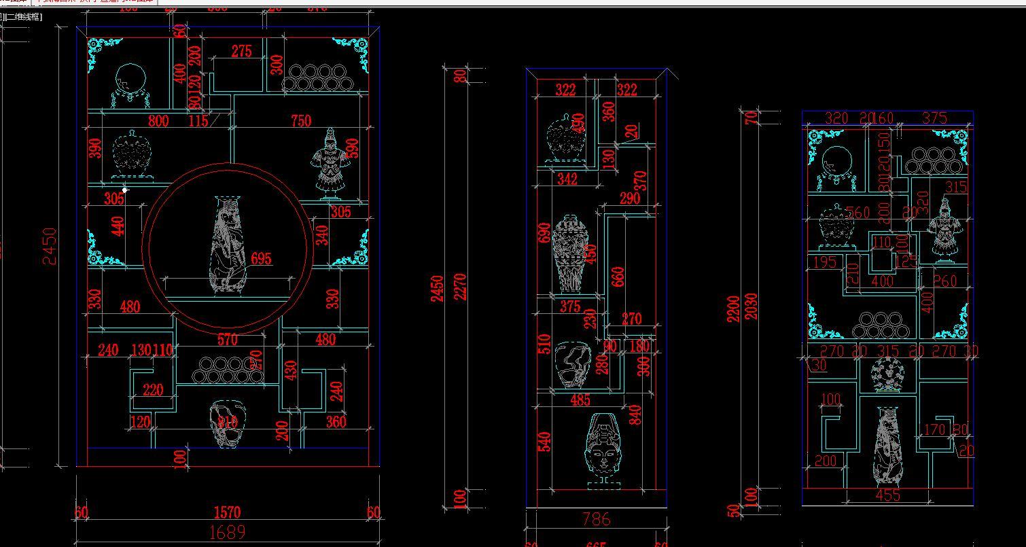Select the 800 shelf width dimension
This screenshot has width=1026, height=547.
(158, 121)
